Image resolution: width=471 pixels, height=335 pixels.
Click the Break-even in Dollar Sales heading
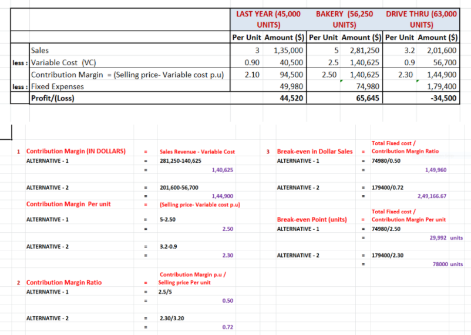[x=315, y=152]
